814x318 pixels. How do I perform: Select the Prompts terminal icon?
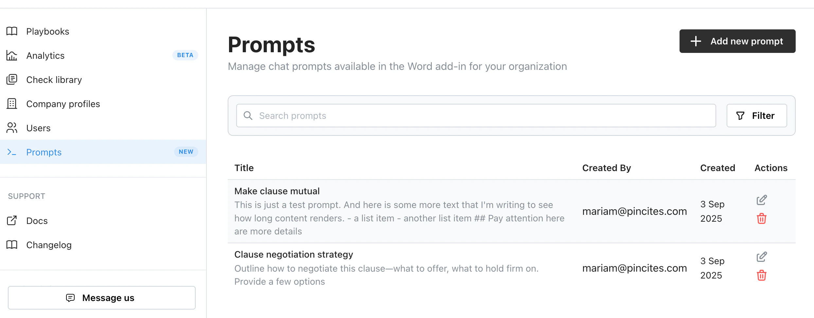(x=12, y=152)
